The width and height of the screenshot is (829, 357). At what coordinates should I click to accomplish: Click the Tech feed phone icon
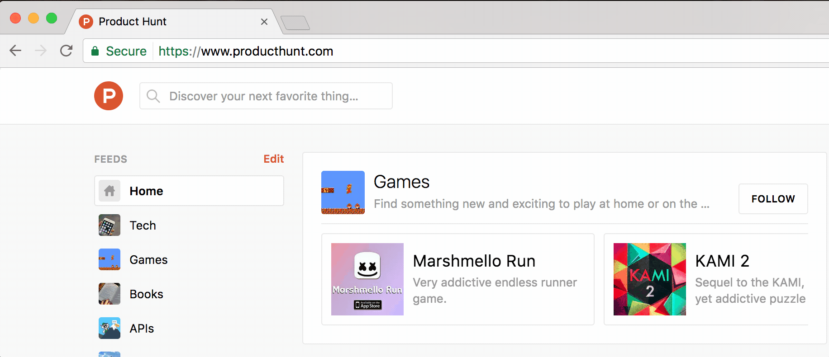pos(110,225)
